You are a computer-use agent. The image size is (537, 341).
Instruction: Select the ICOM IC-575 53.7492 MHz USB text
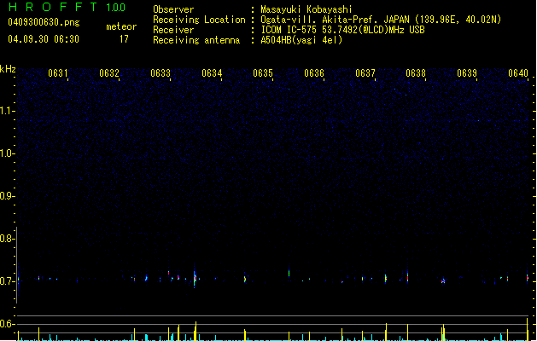pyautogui.click(x=342, y=30)
